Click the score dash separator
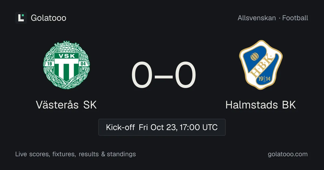The width and height of the screenshot is (324, 170). (x=164, y=76)
